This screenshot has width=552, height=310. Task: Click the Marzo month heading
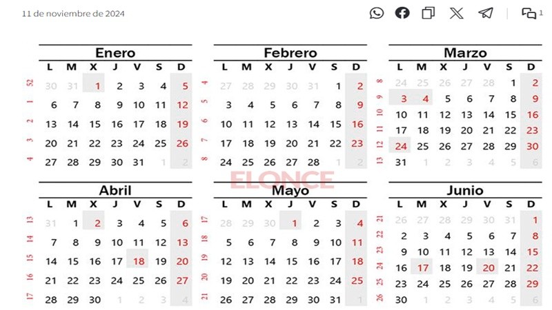[465, 53]
